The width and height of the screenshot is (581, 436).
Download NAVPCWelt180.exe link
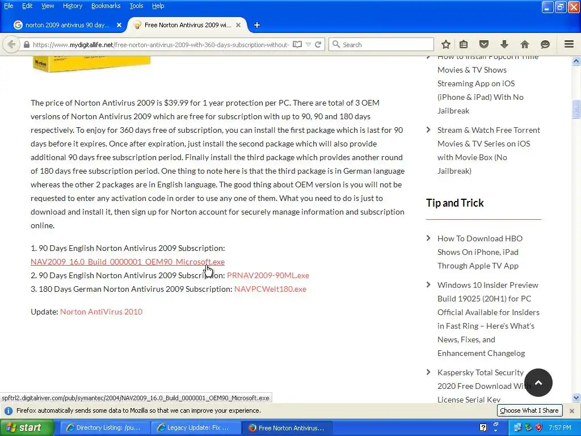270,289
